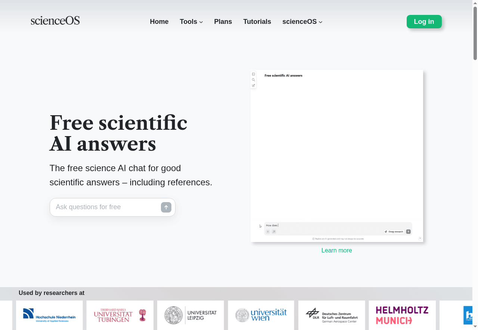This screenshot has width=478, height=330.
Task: Open the Tutorials page
Action: point(257,22)
